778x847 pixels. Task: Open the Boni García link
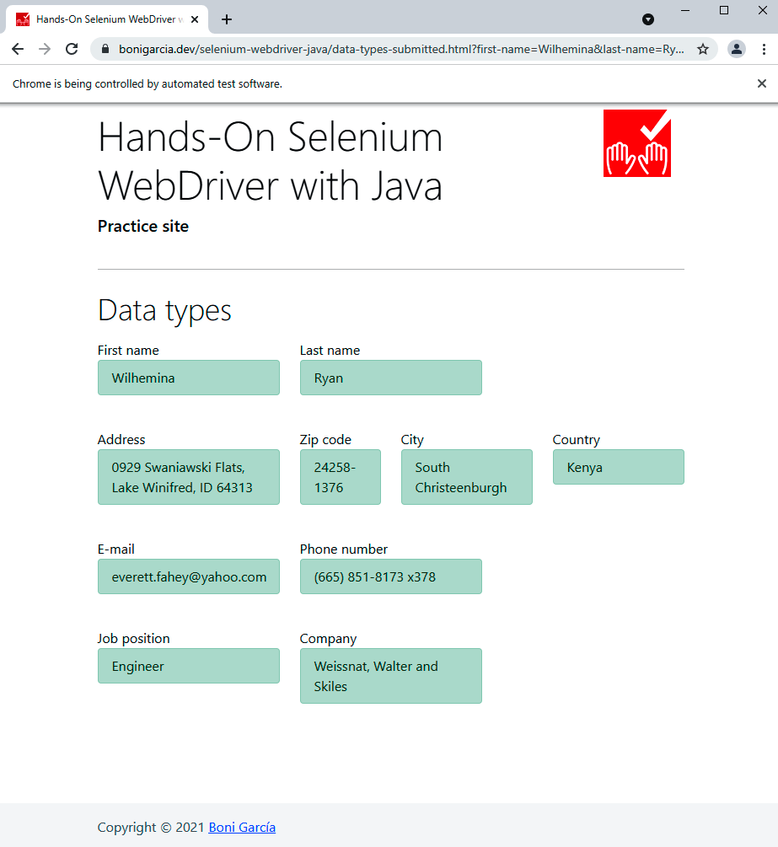242,827
